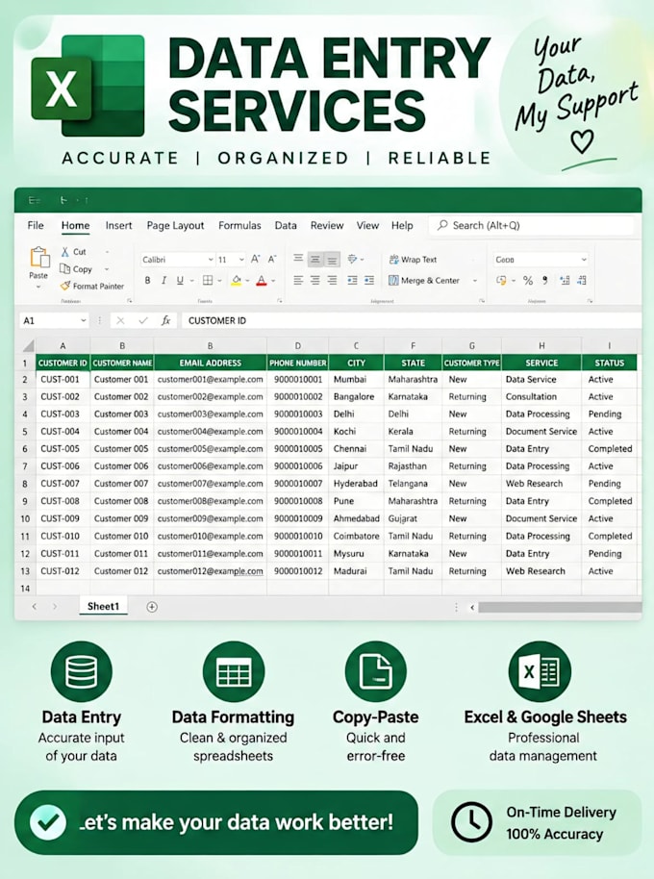Click the Increase Indent icon
654x879 pixels.
[x=368, y=280]
